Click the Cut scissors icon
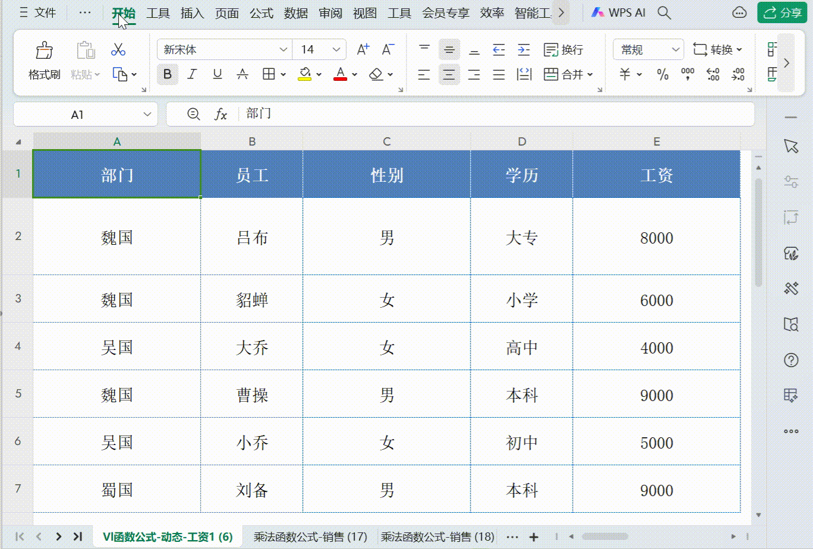The width and height of the screenshot is (813, 549). (118, 50)
